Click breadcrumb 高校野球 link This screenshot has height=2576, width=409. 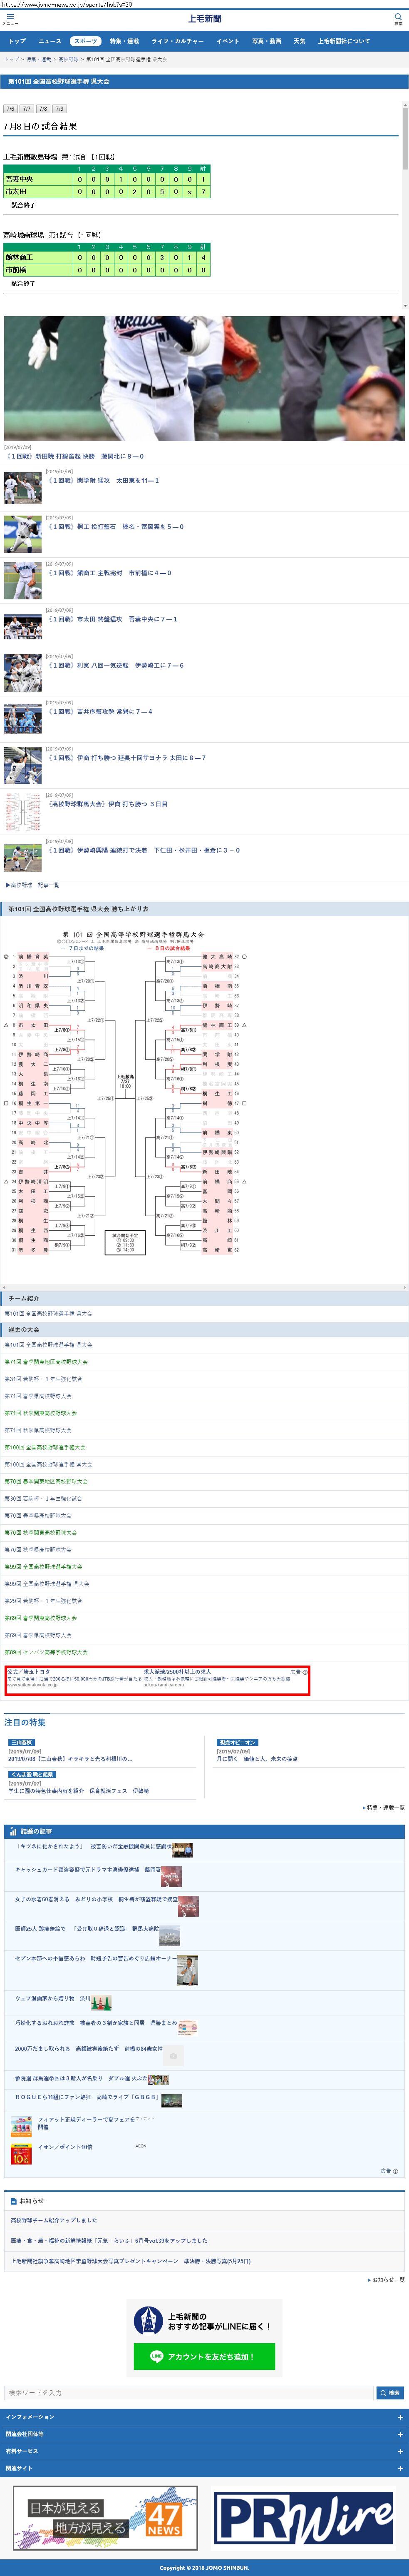tap(68, 59)
